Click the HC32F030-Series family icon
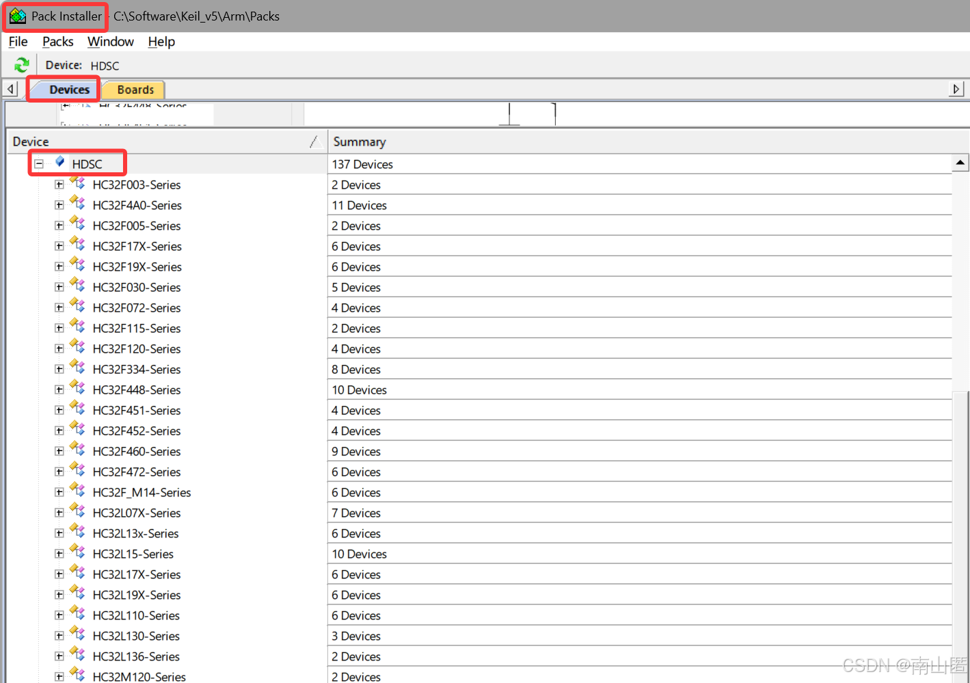 coord(77,286)
